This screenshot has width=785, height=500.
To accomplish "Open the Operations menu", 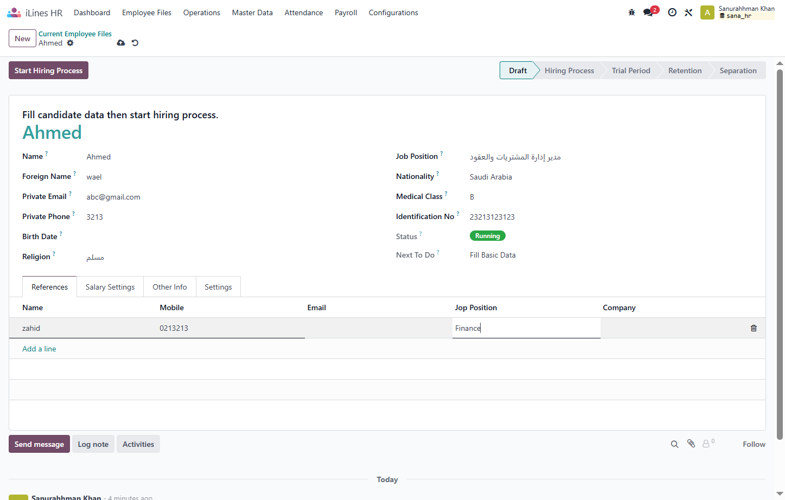I will pos(202,12).
